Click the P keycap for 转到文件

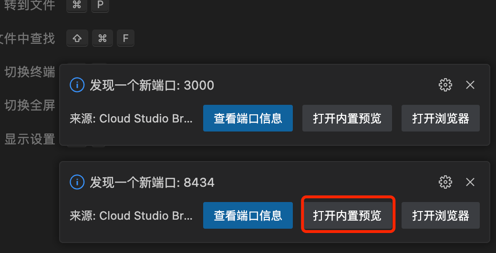tap(100, 5)
